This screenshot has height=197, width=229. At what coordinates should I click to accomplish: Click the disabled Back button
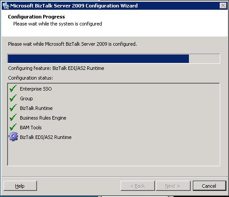point(137,186)
